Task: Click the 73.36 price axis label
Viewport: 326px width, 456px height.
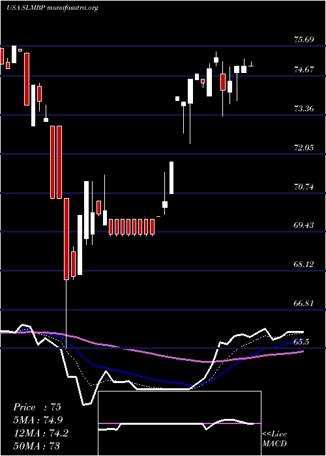Action: tap(304, 109)
